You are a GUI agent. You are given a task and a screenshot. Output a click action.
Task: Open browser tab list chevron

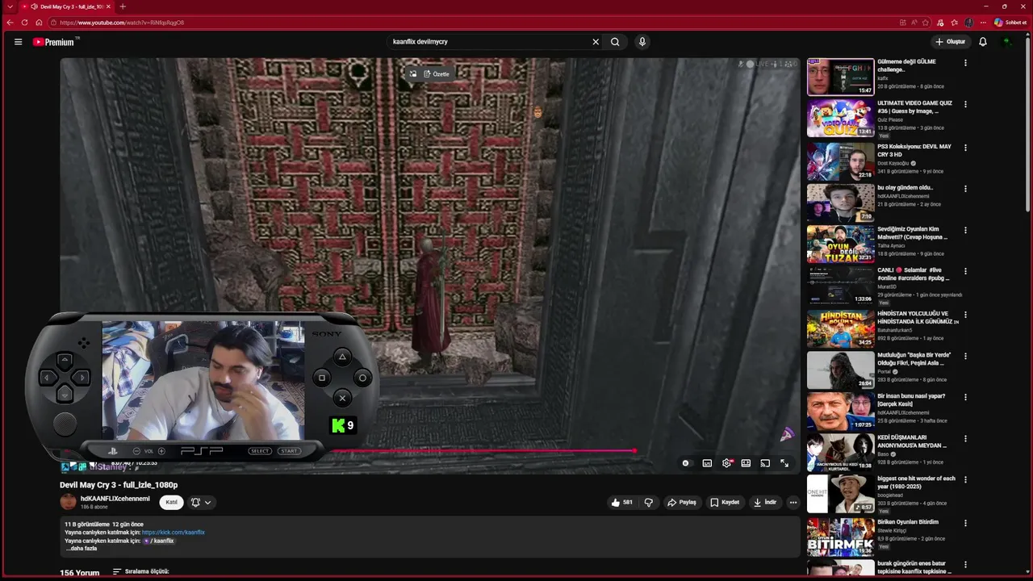coord(10,6)
